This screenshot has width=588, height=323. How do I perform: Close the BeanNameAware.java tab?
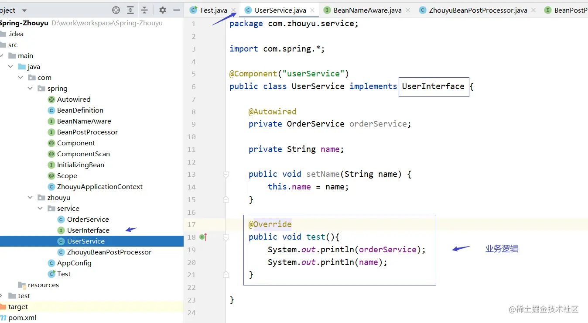click(x=408, y=10)
